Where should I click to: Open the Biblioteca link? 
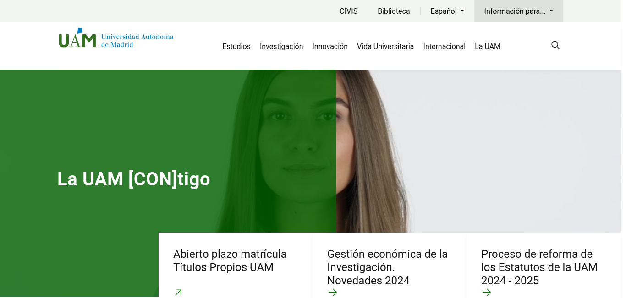[x=394, y=11]
